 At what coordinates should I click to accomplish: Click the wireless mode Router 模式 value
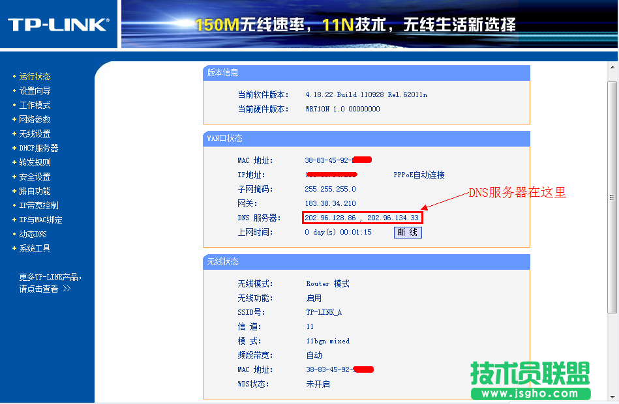(327, 283)
